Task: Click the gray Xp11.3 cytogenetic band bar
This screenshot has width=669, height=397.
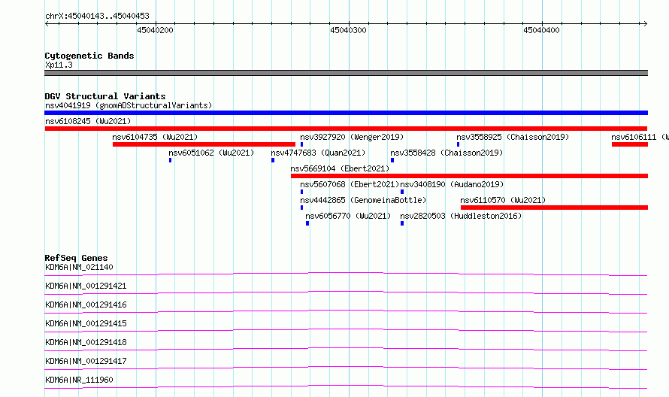Action: [346, 73]
